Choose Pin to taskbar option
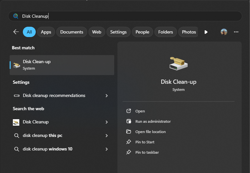 click(147, 152)
